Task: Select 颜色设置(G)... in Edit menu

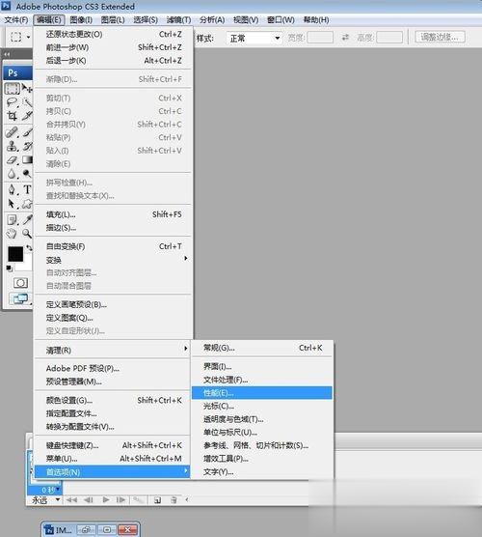Action: coord(112,400)
